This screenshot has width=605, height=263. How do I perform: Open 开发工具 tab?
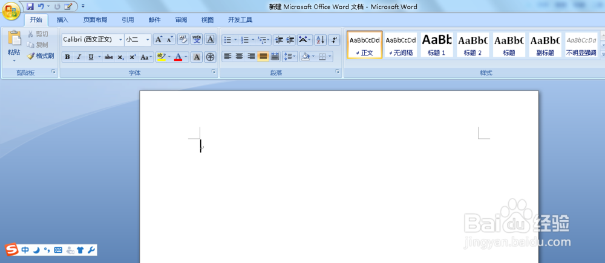[240, 20]
